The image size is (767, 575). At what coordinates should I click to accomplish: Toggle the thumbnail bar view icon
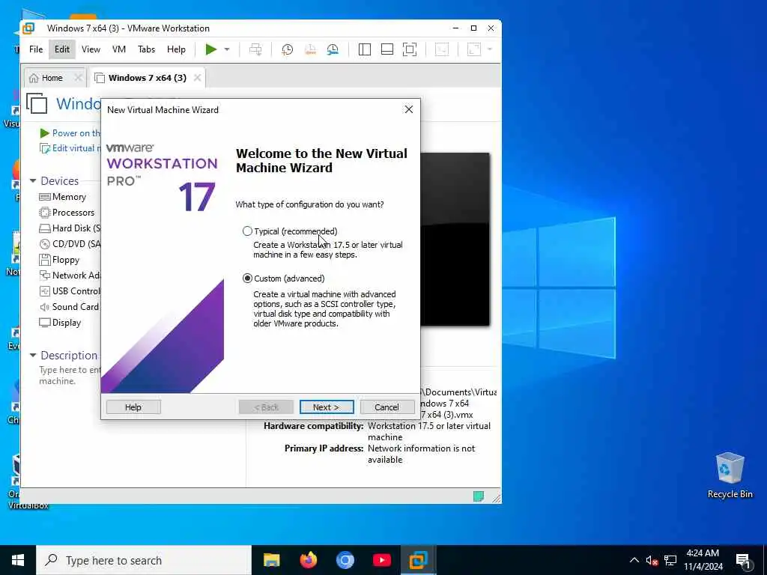pyautogui.click(x=387, y=49)
